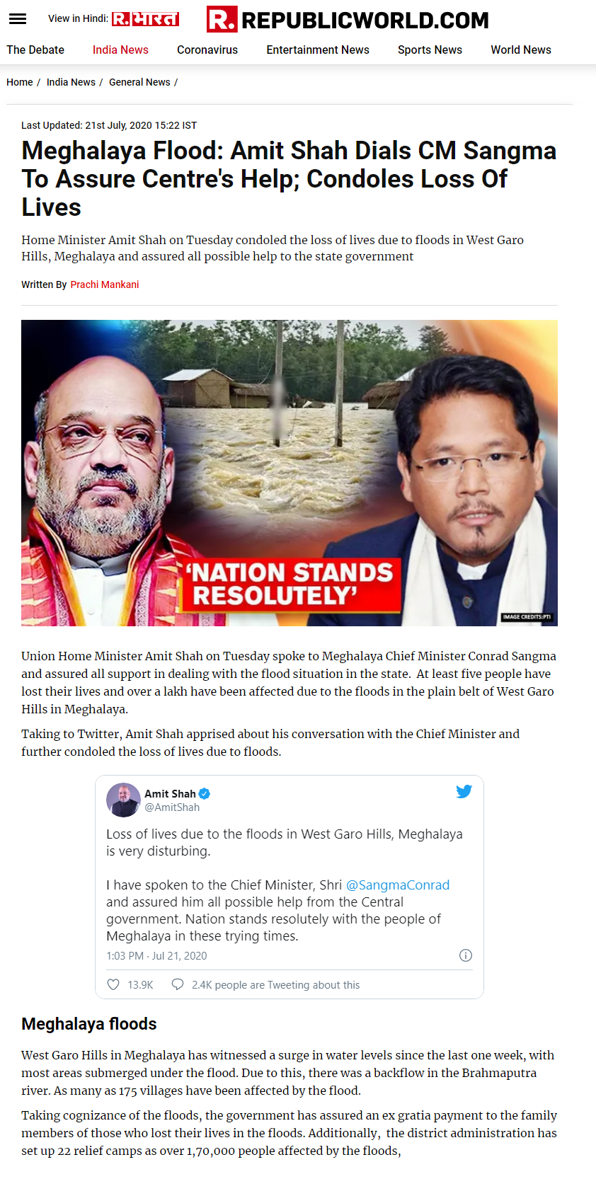The width and height of the screenshot is (596, 1191).
Task: Open The Debate section
Action: 35,50
